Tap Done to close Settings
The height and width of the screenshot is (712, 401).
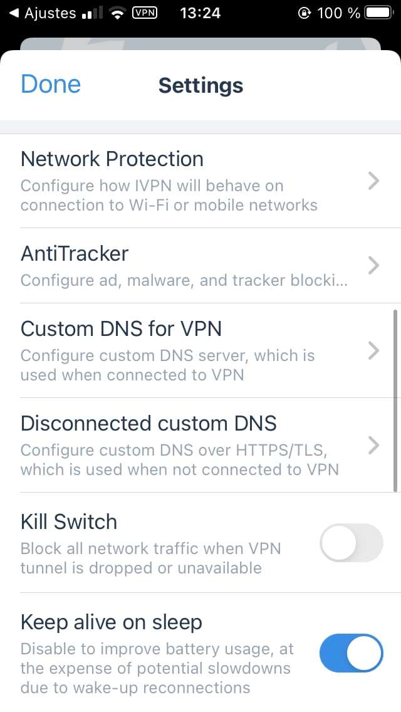click(x=50, y=84)
